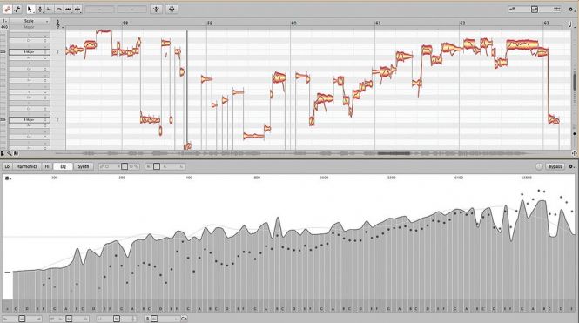Viewport: 579px width, 323px height.
Task: Select the note separation tool
Action: tap(77, 10)
